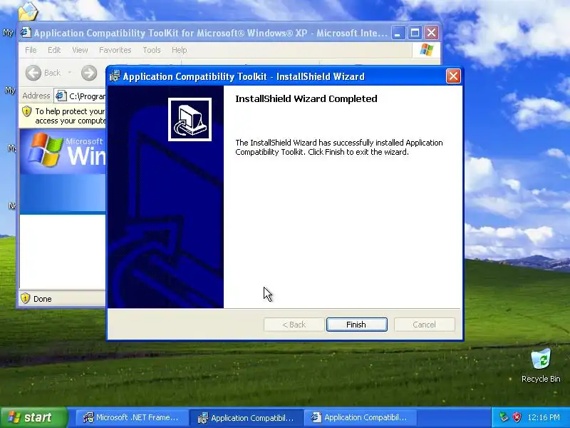Open the File menu in Internet Explorer
Viewport: 570px width, 428px height.
31,50
